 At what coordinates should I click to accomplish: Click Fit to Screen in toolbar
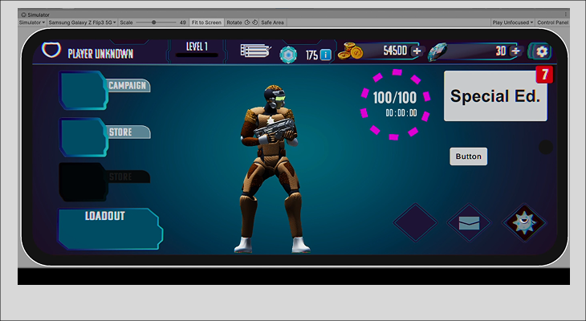[206, 22]
